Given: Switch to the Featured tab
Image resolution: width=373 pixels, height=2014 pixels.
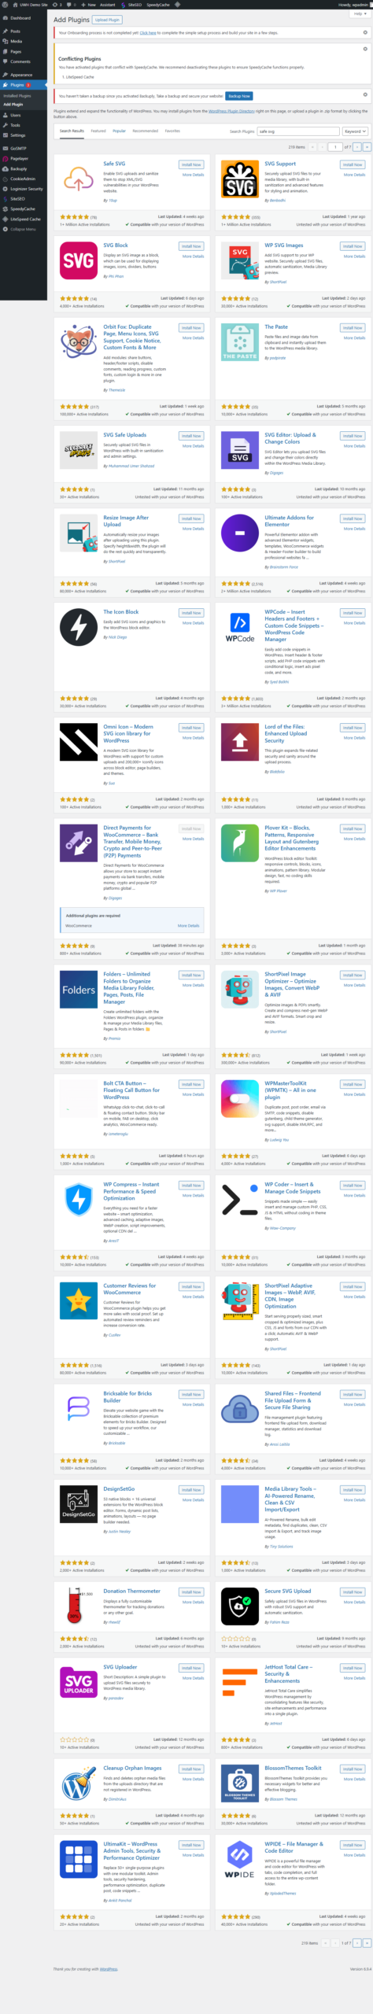Looking at the screenshot, I should click(98, 131).
